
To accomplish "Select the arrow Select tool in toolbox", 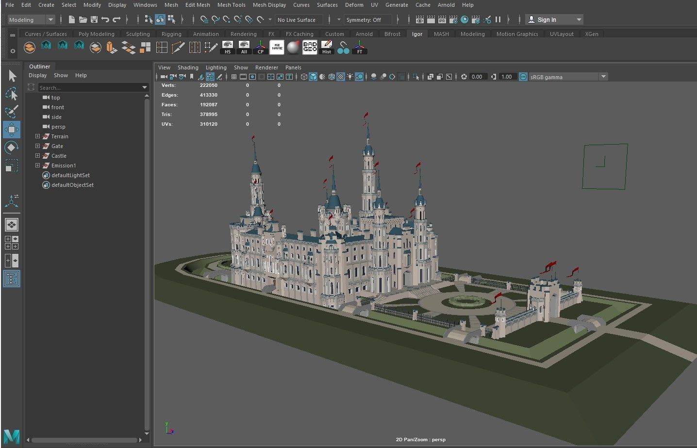I will (12, 76).
